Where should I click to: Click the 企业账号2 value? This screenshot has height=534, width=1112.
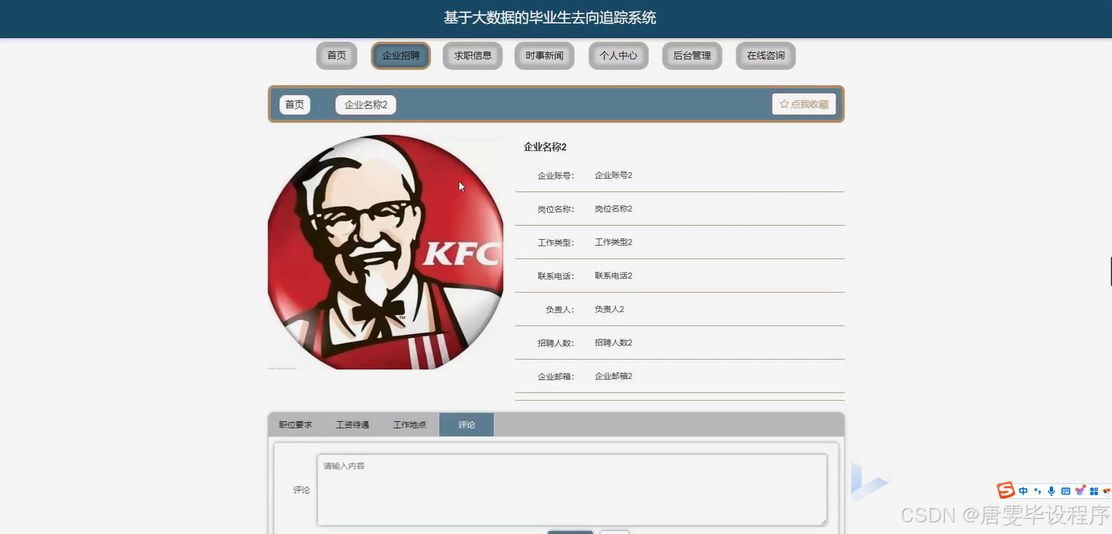613,175
